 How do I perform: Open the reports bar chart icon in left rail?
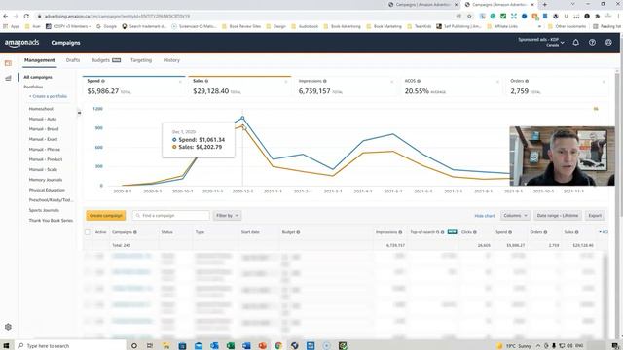pyautogui.click(x=8, y=78)
